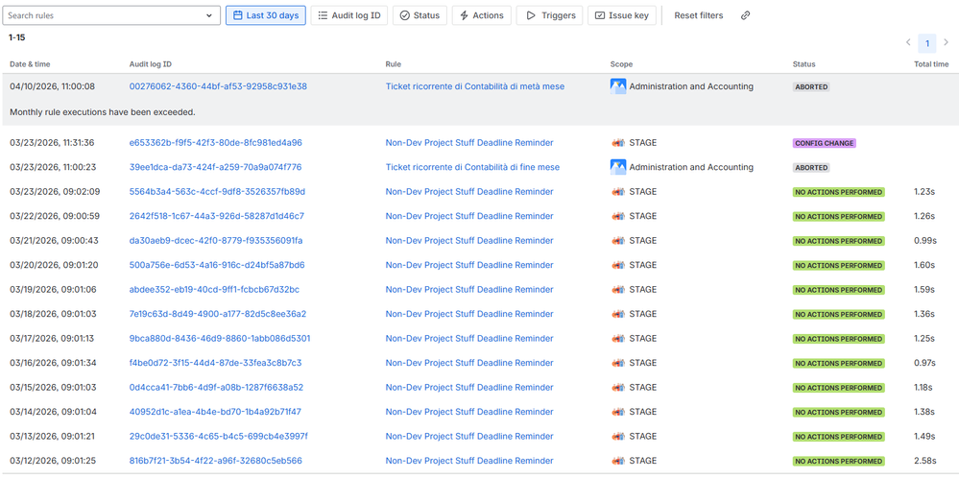This screenshot has width=959, height=479.
Task: Click into the Search rules field
Action: click(111, 16)
